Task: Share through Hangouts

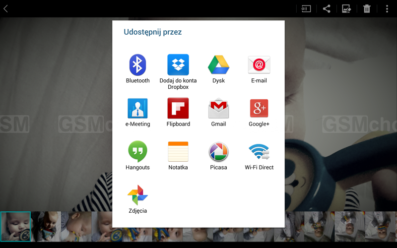Action: pyautogui.click(x=137, y=152)
